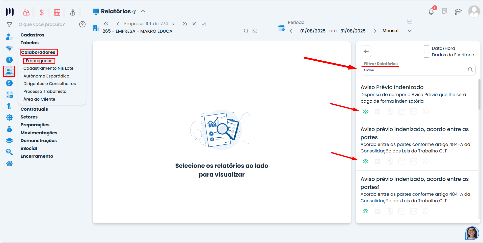Open the money bag module in top bar
The width and height of the screenshot is (483, 243).
(x=73, y=12)
